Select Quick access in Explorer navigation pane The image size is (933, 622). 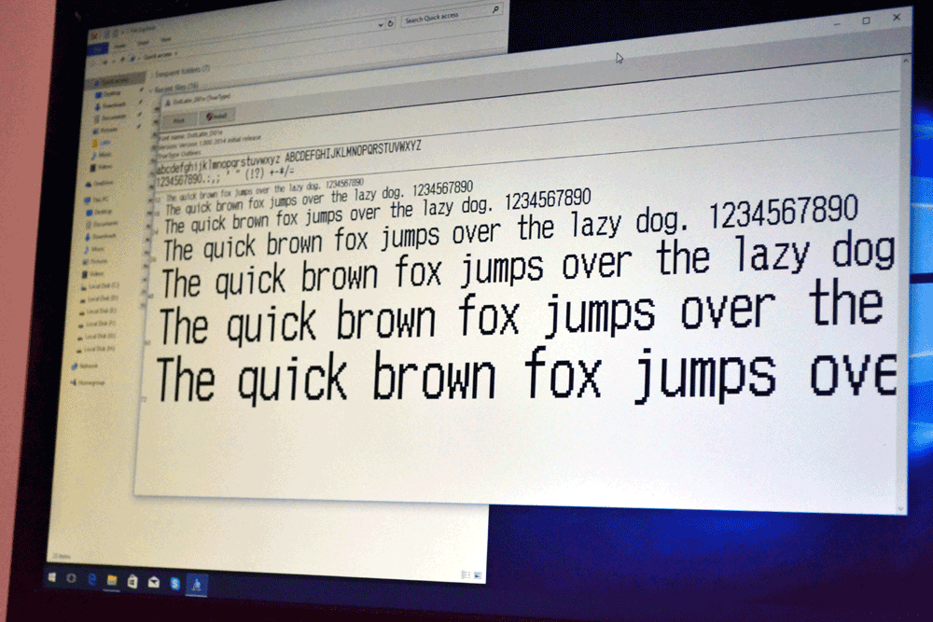tap(115, 81)
